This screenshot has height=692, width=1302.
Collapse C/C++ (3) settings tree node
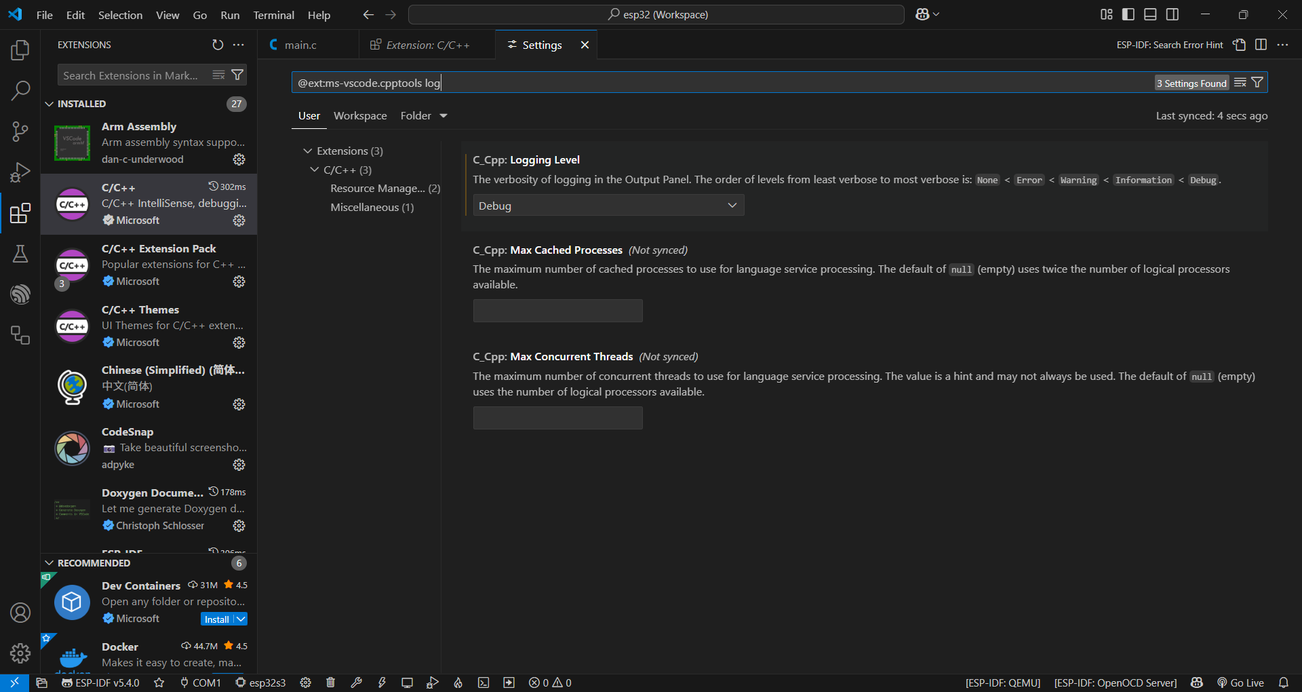click(315, 170)
